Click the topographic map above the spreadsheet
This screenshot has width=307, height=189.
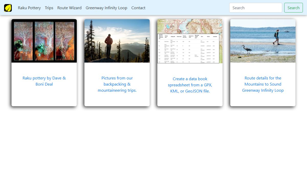point(190,26)
